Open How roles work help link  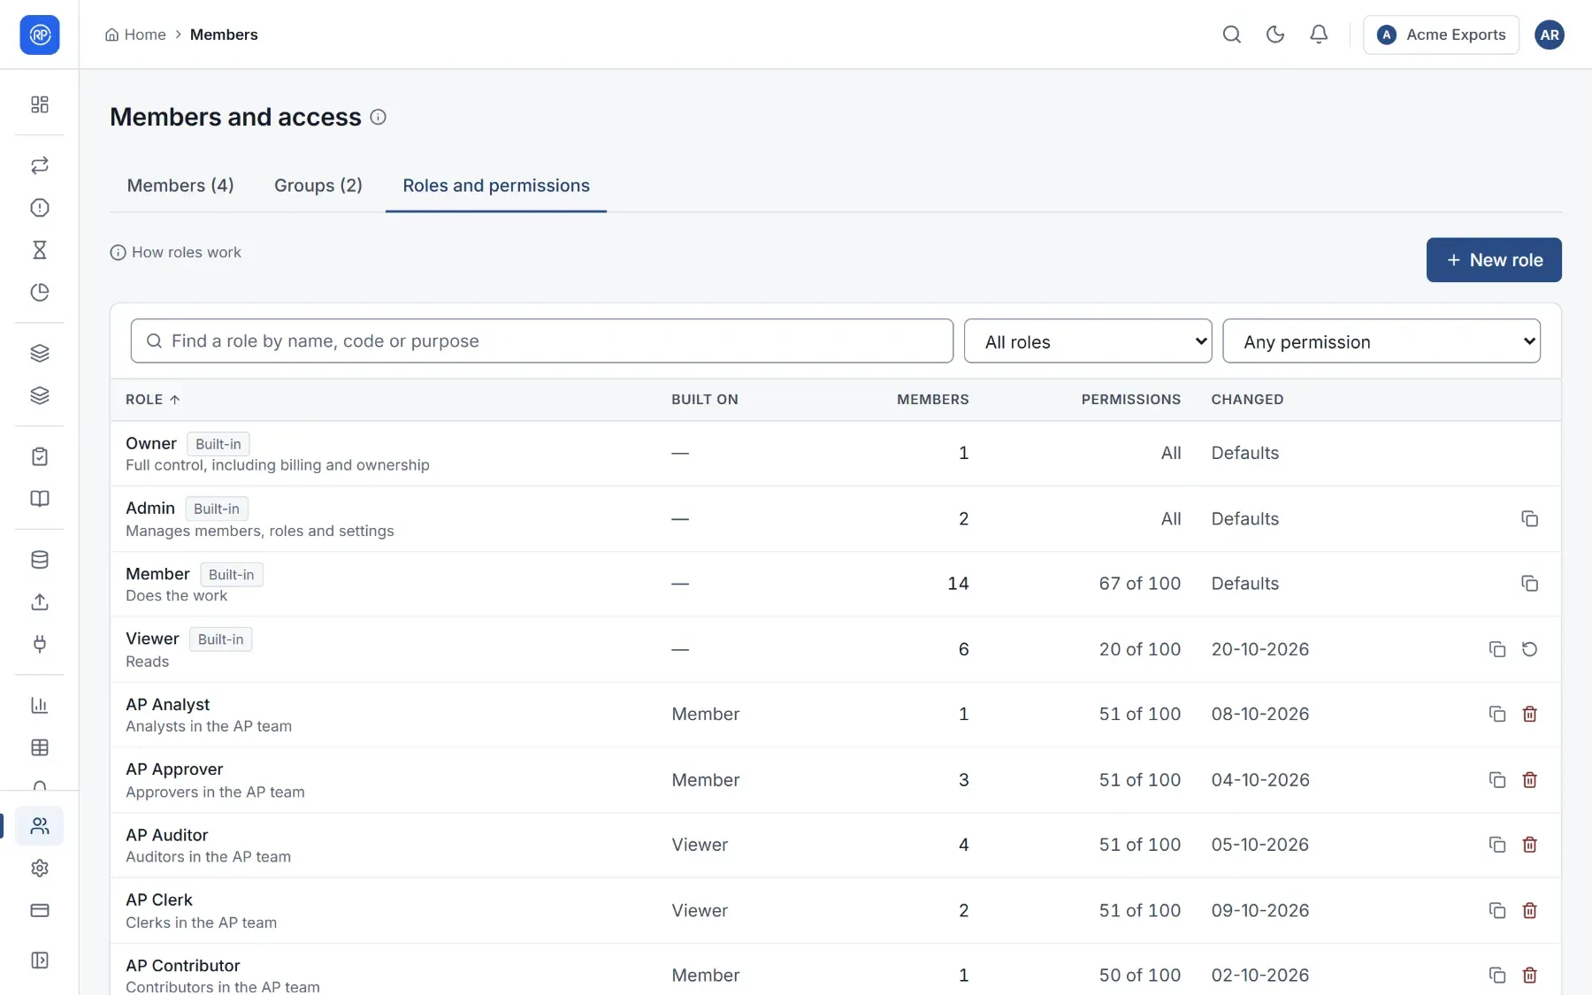(x=175, y=252)
